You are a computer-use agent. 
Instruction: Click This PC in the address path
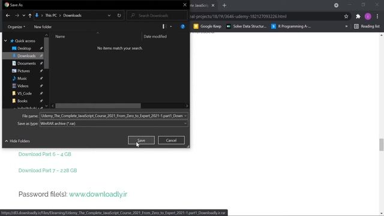[x=51, y=16]
